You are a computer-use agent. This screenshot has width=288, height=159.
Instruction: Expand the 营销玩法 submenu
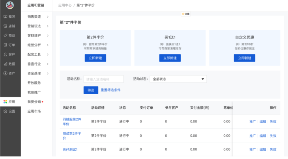tap(38, 26)
